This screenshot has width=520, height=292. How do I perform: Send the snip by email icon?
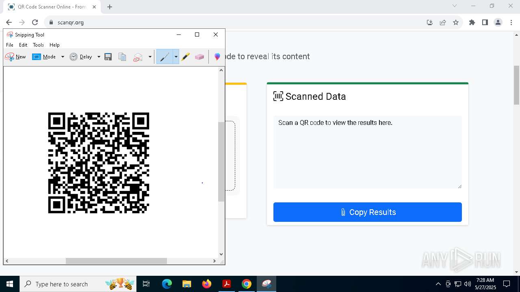[138, 57]
